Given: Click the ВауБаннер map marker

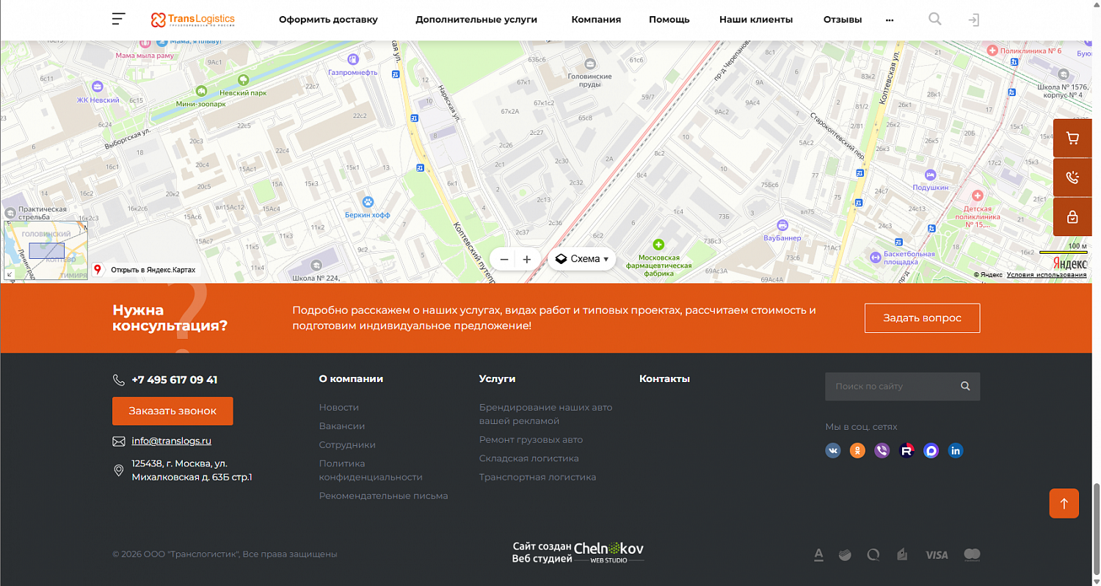Looking at the screenshot, I should pyautogui.click(x=782, y=225).
